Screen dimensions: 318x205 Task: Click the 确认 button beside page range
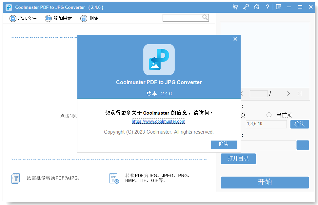click(300, 124)
